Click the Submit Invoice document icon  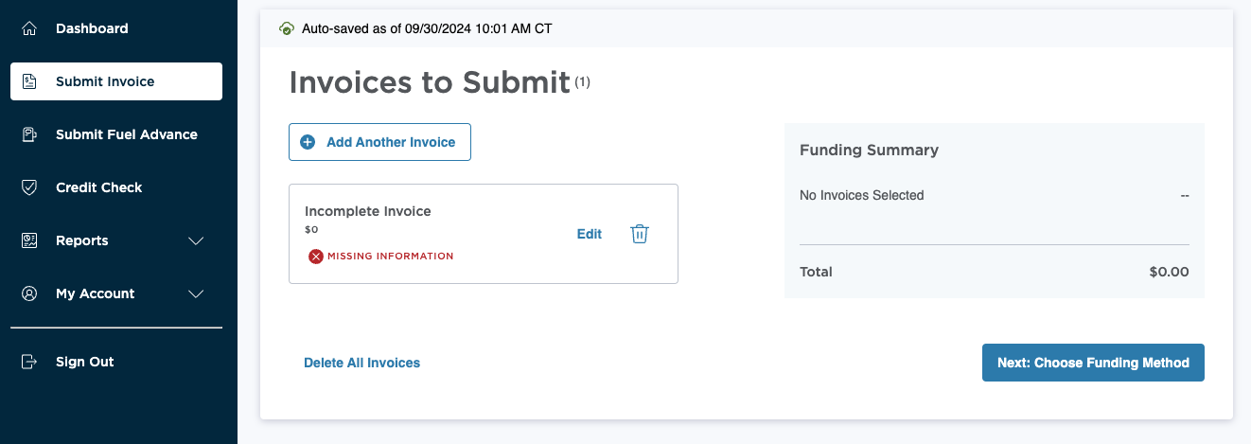pyautogui.click(x=29, y=81)
